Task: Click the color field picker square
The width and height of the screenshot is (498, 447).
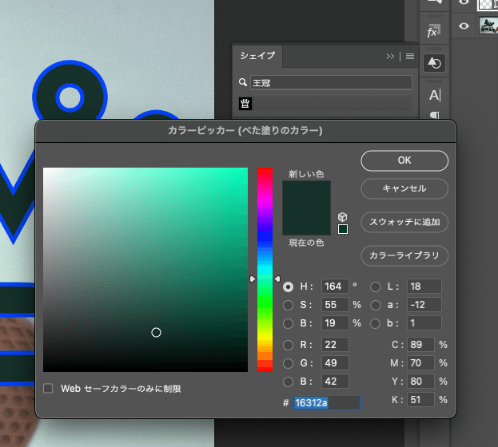Action: 145,270
